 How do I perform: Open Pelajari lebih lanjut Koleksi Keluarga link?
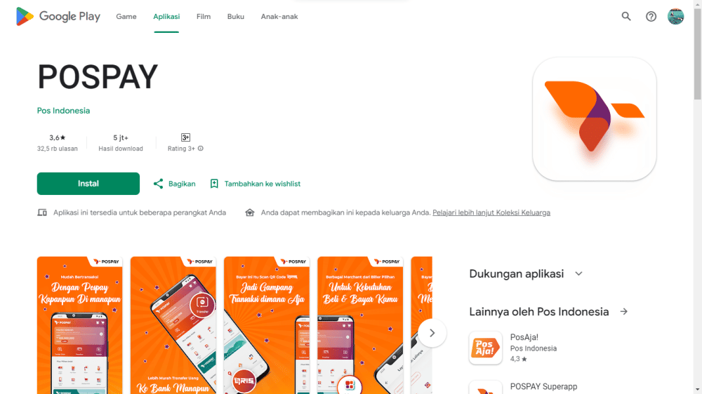pos(491,212)
